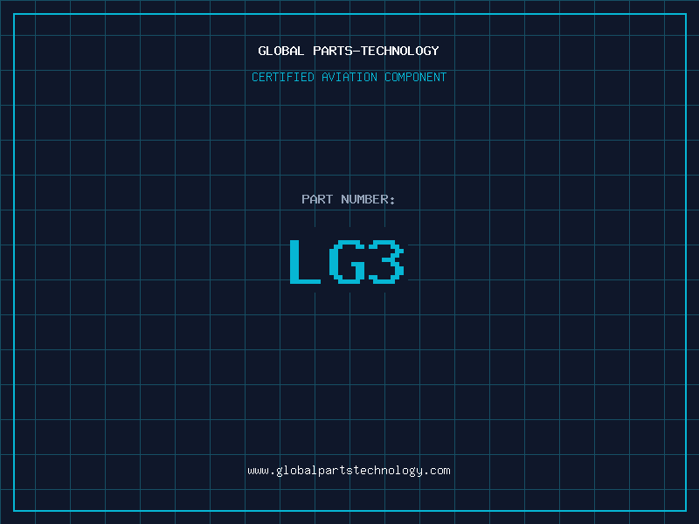Click the colon after PART NUMBER
Image resolution: width=699 pixels, height=524 pixels.
[392, 200]
